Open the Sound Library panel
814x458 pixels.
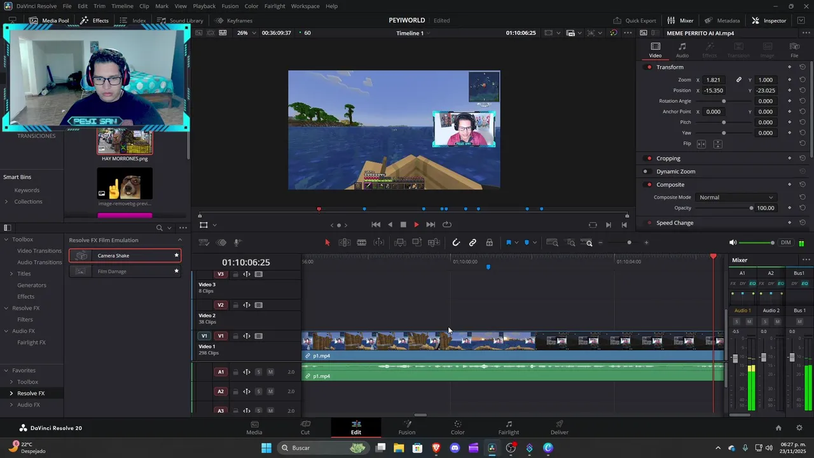(x=180, y=20)
